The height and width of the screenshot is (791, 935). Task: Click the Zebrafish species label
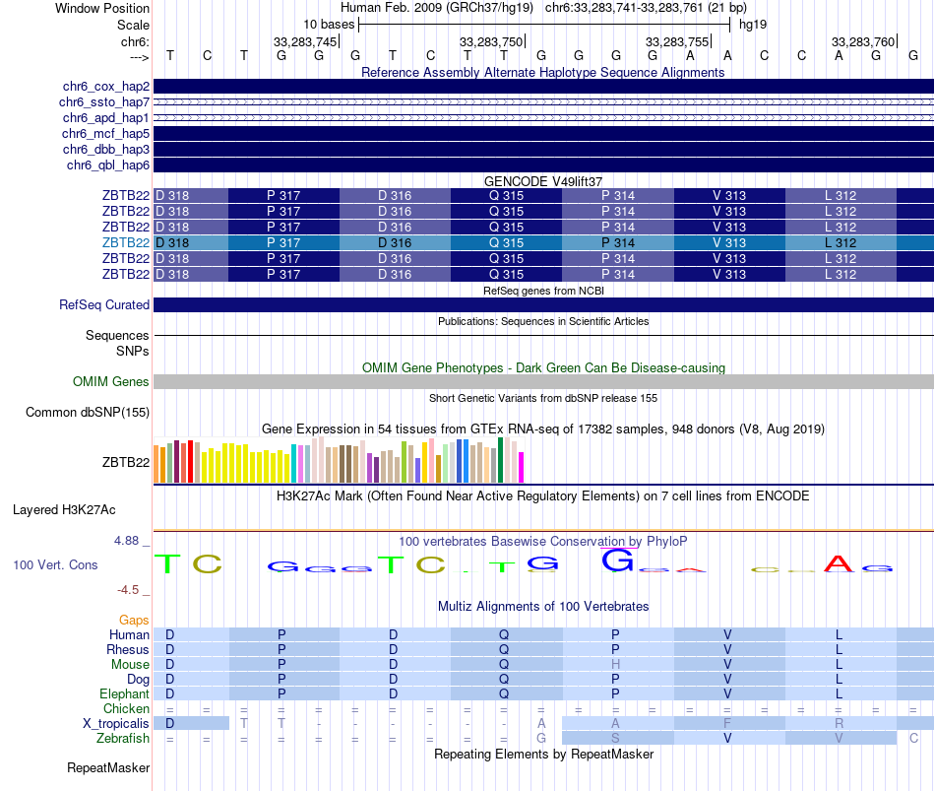pos(123,739)
